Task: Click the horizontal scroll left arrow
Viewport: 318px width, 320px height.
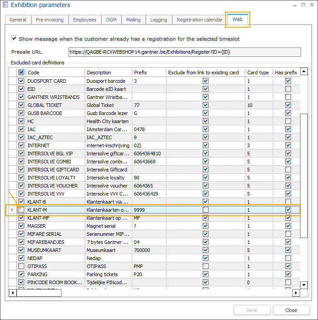Action: 13,293
